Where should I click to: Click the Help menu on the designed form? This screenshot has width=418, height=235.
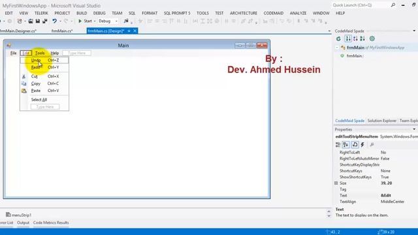pyautogui.click(x=55, y=53)
